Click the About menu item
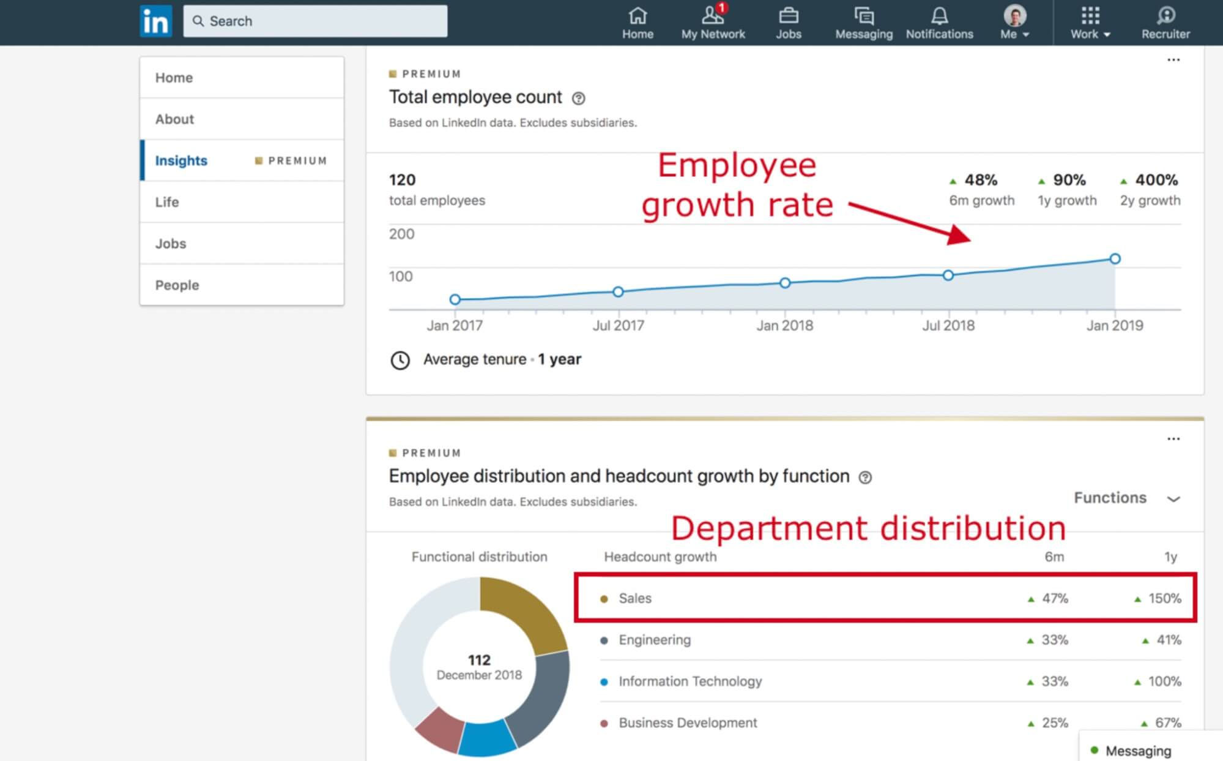 [175, 118]
